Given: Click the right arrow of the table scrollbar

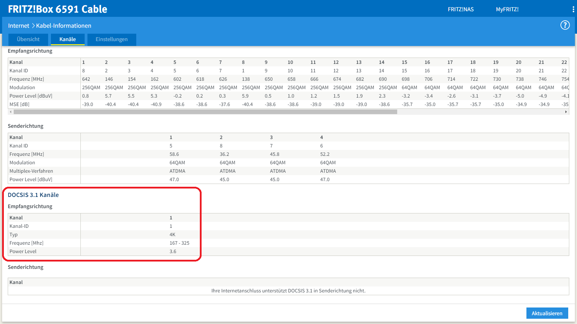Looking at the screenshot, I should tap(565, 112).
